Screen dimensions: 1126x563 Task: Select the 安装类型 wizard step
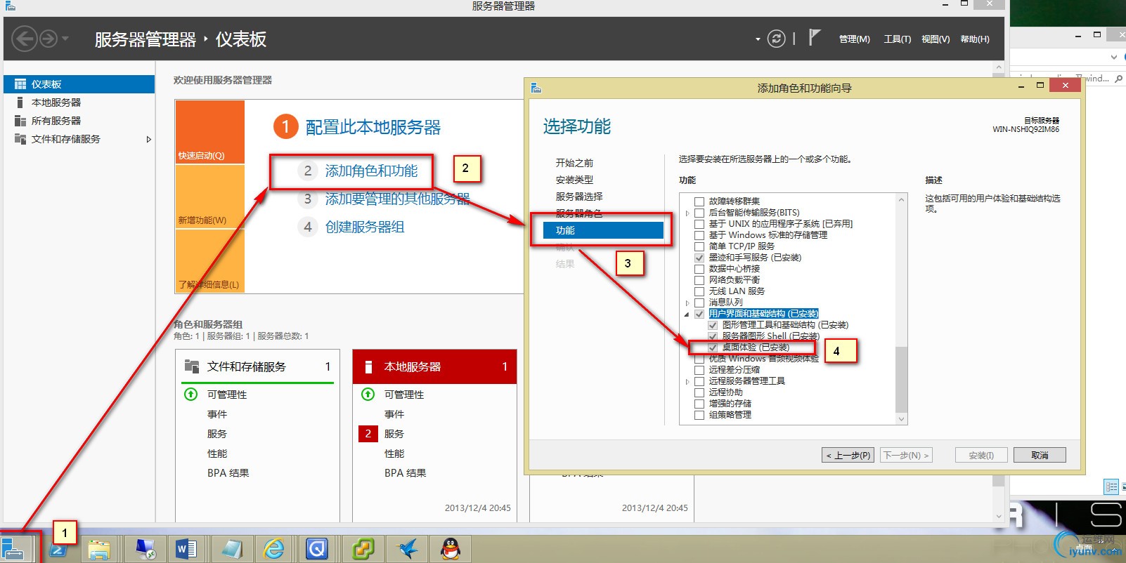pyautogui.click(x=574, y=180)
